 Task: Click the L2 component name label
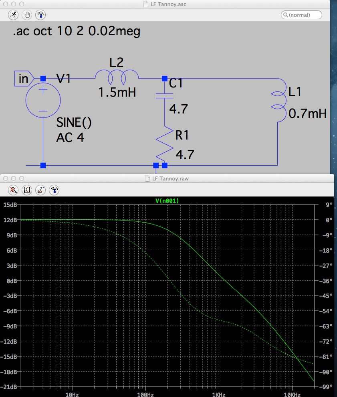click(x=116, y=63)
